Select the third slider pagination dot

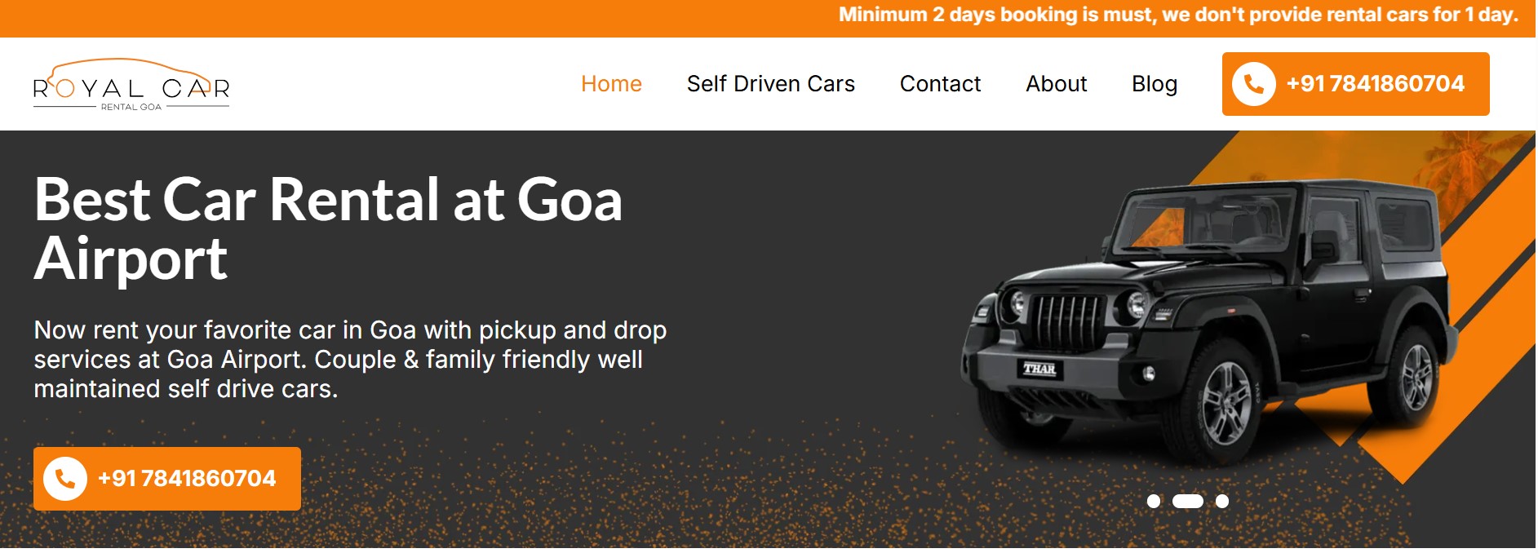point(1222,501)
